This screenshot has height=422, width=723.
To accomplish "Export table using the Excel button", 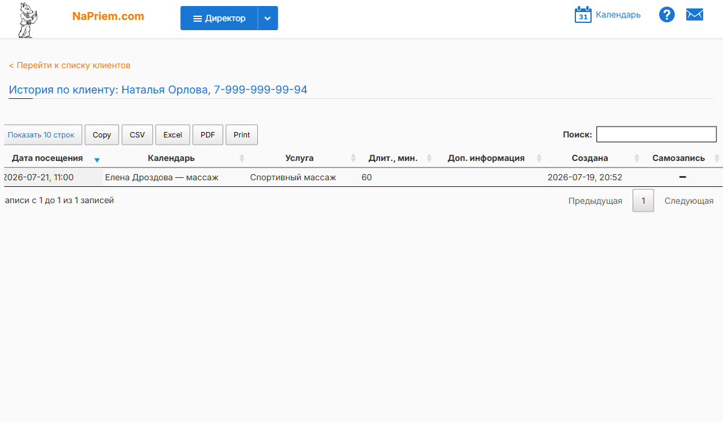I will click(173, 135).
